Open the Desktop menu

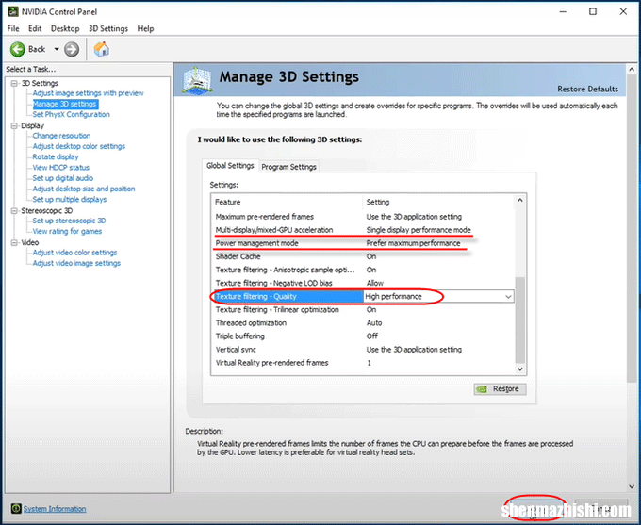pyautogui.click(x=65, y=28)
